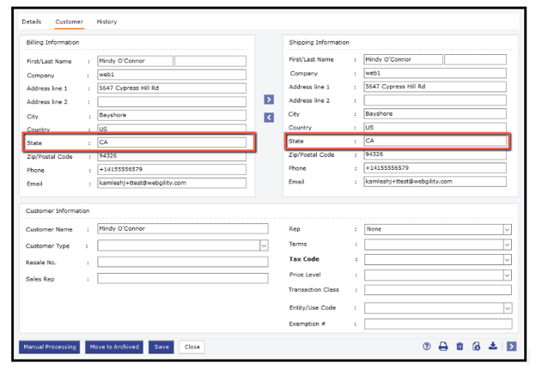The width and height of the screenshot is (536, 369).
Task: Open the History tab
Action: (x=107, y=21)
